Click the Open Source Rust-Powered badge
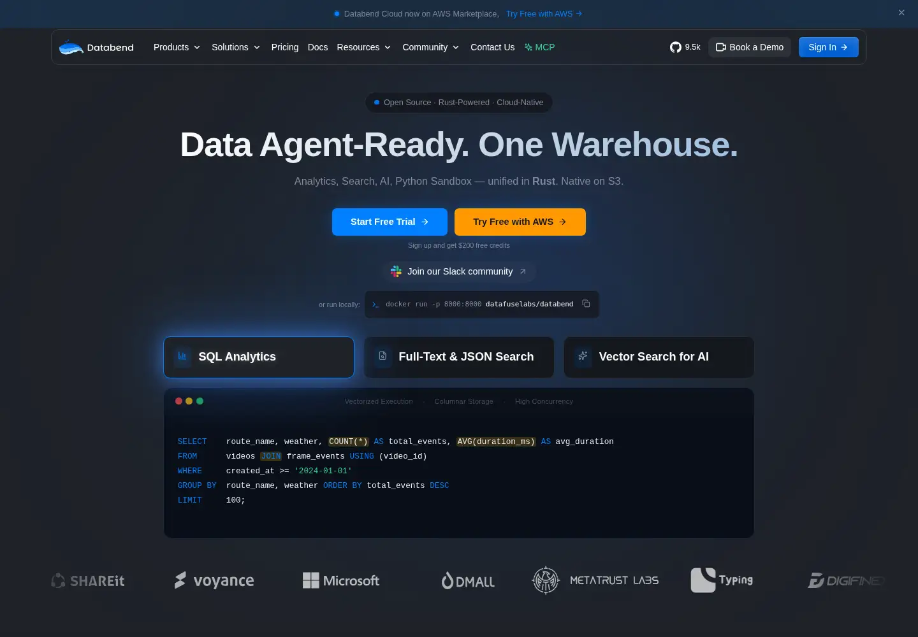 coord(459,103)
